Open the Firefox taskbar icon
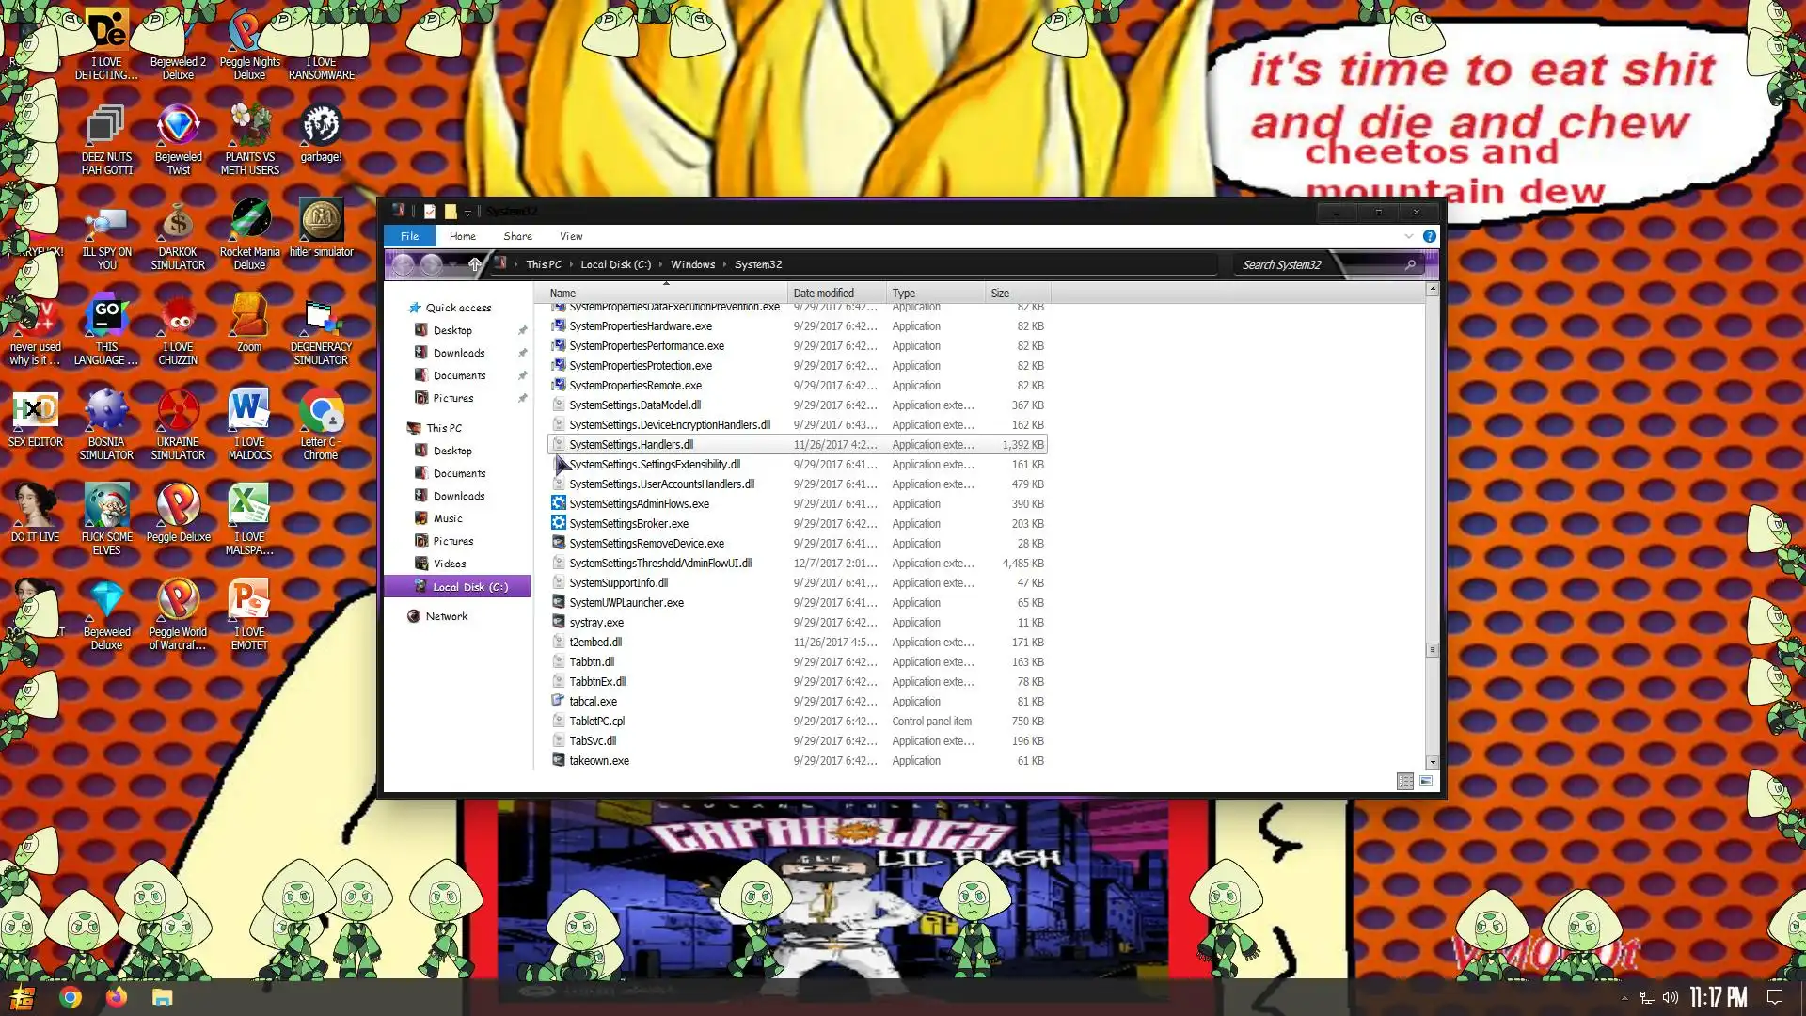This screenshot has height=1016, width=1806. click(x=117, y=997)
